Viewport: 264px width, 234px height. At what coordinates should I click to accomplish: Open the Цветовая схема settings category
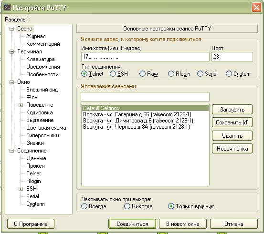pos(46,128)
